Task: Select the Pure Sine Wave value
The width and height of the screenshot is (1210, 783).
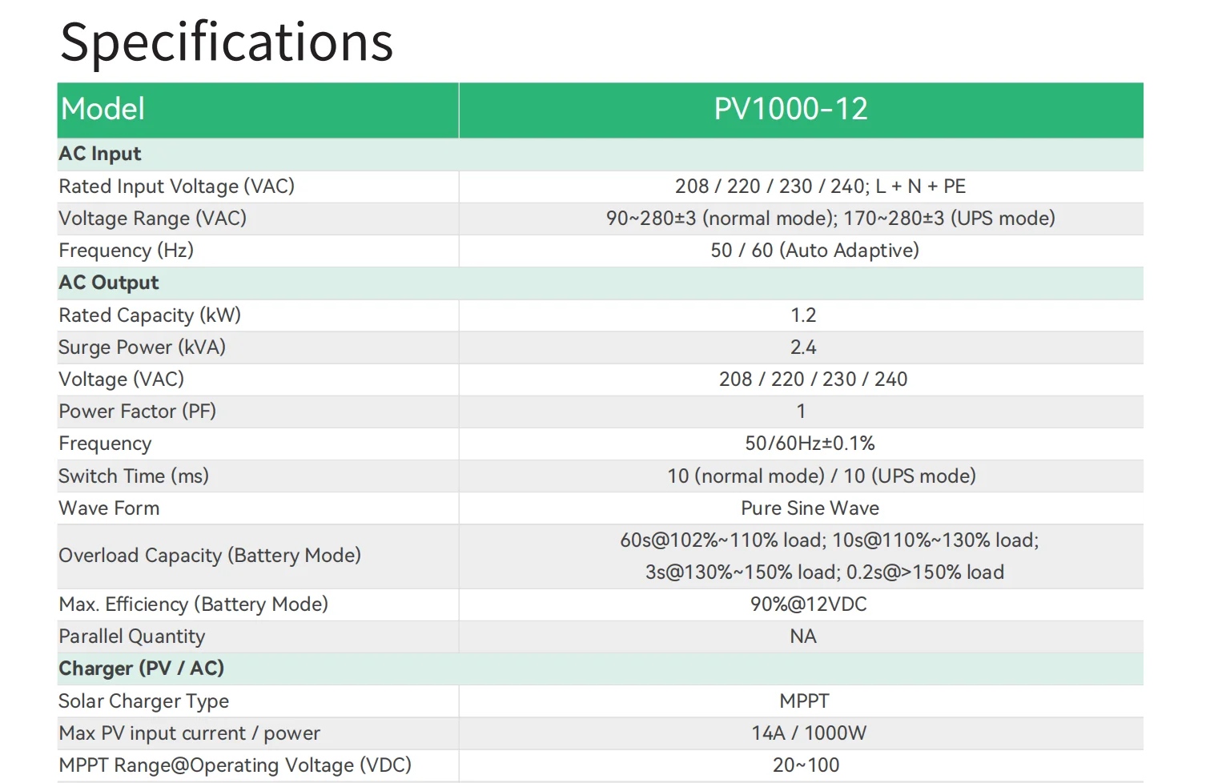Action: coord(810,508)
